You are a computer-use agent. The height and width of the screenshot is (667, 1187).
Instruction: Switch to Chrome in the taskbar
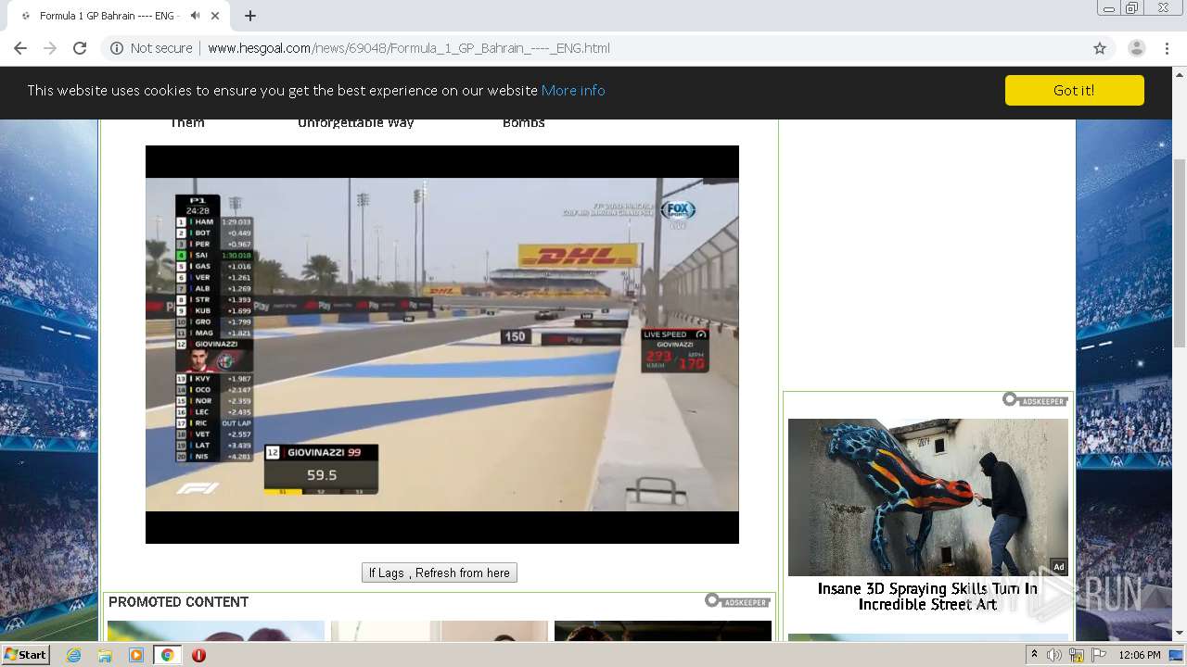click(x=167, y=655)
